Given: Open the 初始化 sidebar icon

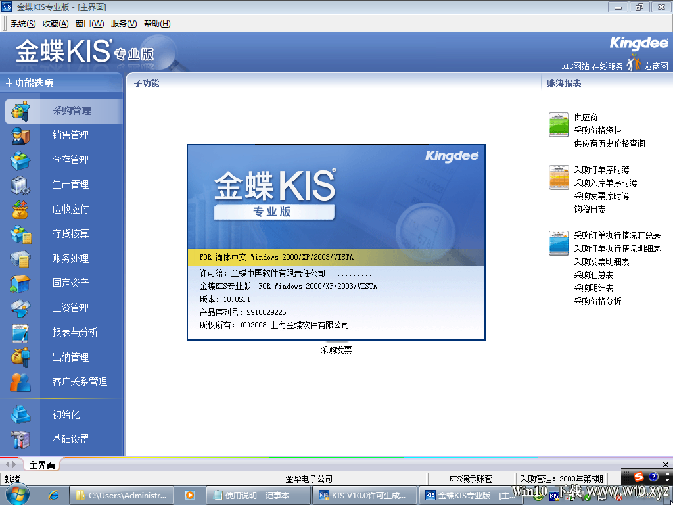Looking at the screenshot, I should coord(20,414).
